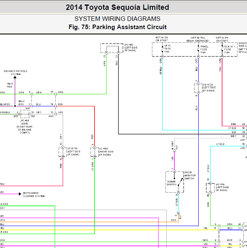Viewport: 247px width, 248px height.
Task: Click the "ECU IG 1 FUSE" label
Action: (229, 49)
